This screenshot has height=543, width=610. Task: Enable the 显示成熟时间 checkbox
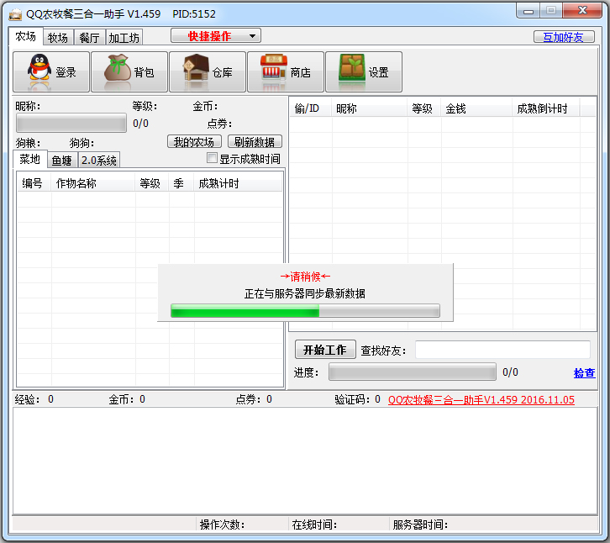pos(212,158)
